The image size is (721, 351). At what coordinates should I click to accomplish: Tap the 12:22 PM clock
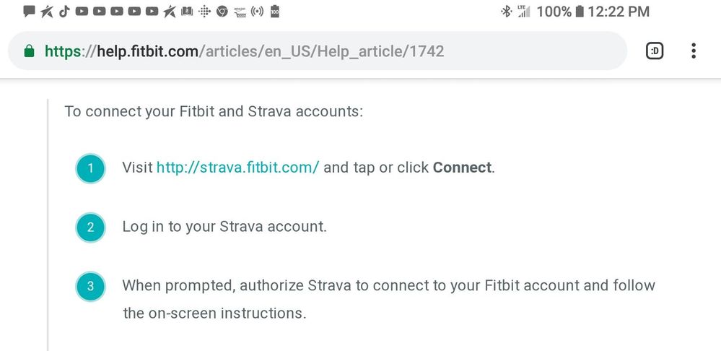click(x=619, y=12)
